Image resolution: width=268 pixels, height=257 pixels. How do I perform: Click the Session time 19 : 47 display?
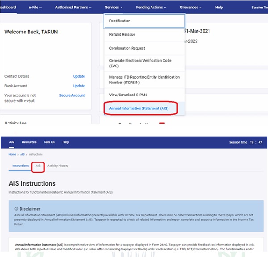click(x=245, y=142)
